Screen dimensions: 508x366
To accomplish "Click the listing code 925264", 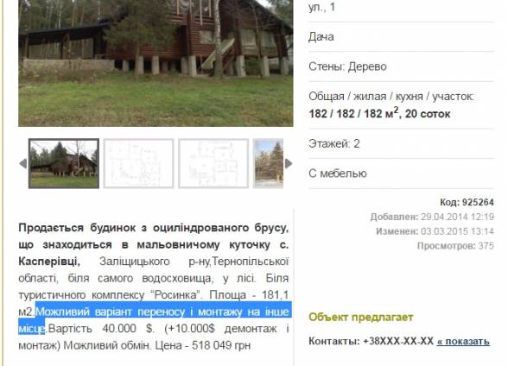I will tap(467, 202).
